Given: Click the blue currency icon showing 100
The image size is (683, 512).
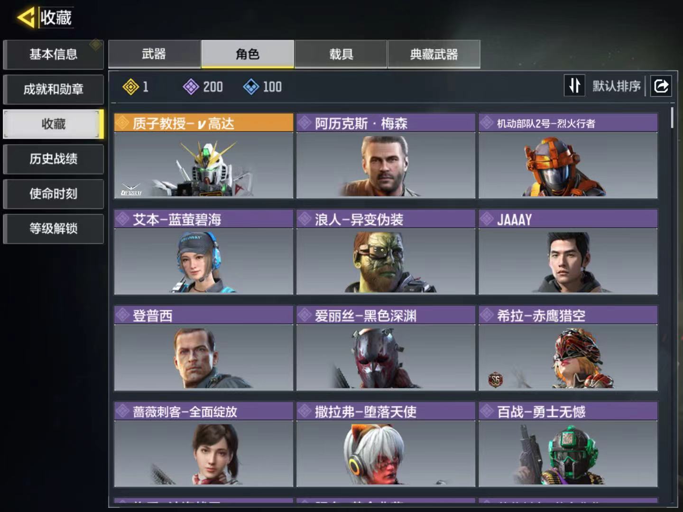Looking at the screenshot, I should 251,87.
